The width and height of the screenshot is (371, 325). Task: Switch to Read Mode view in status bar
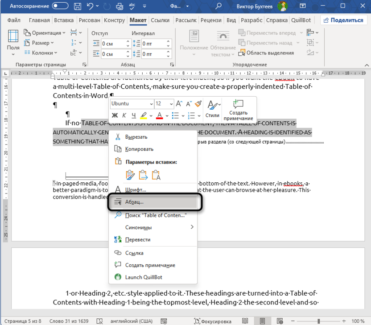coord(245,321)
